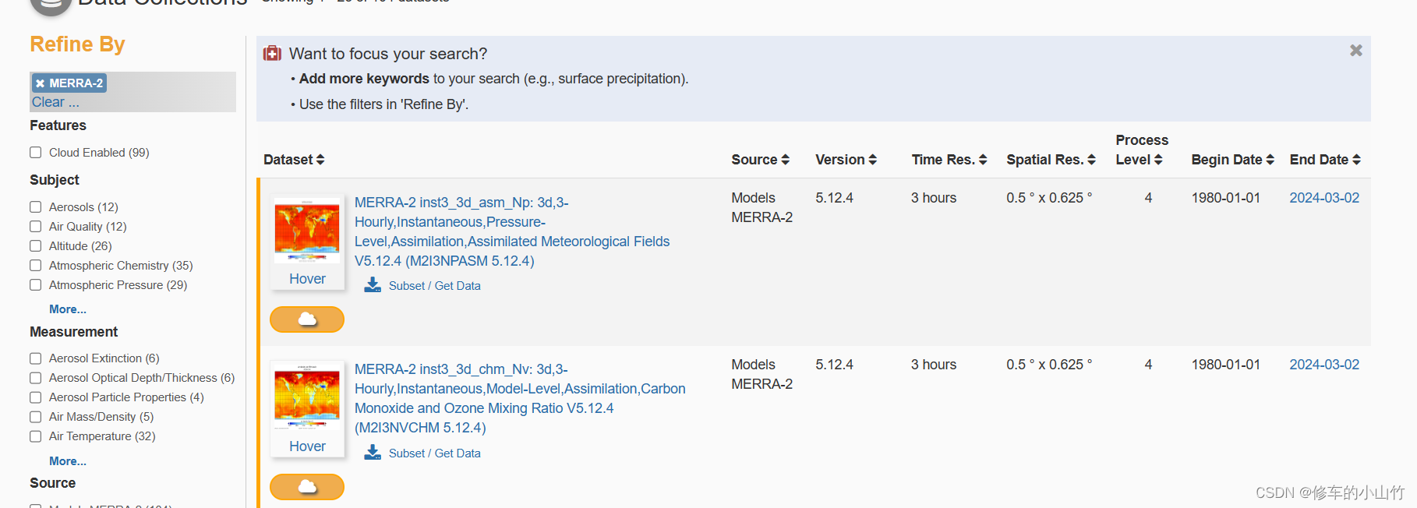
Task: Open end date 2024-03-02 of chm_Nv
Action: [x=1324, y=365]
